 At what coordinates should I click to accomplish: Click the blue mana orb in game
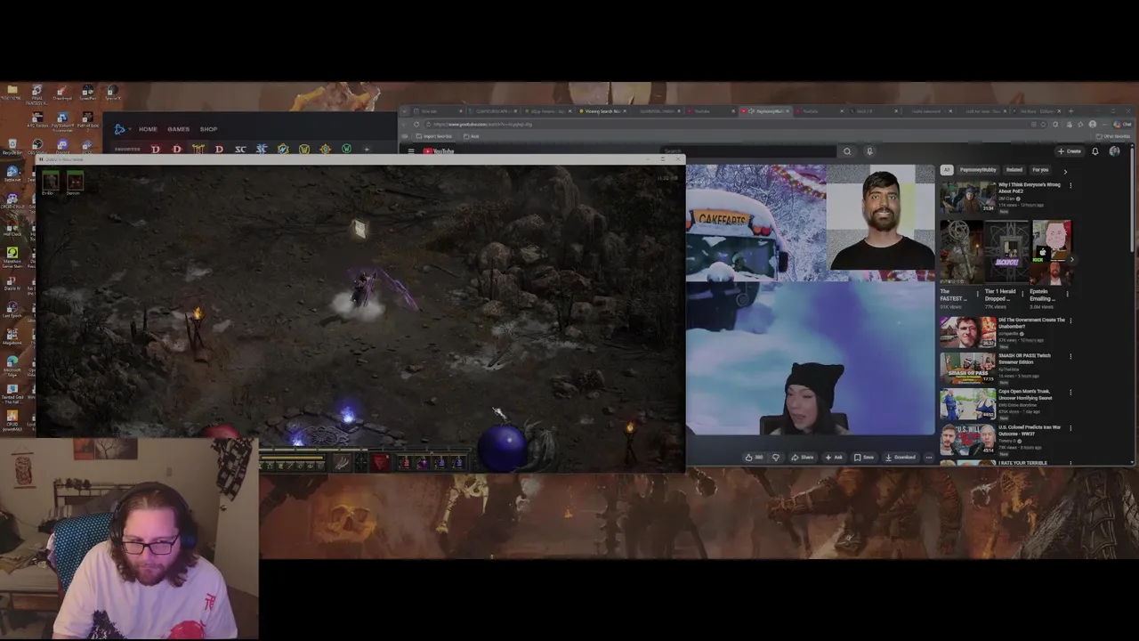[x=503, y=448]
